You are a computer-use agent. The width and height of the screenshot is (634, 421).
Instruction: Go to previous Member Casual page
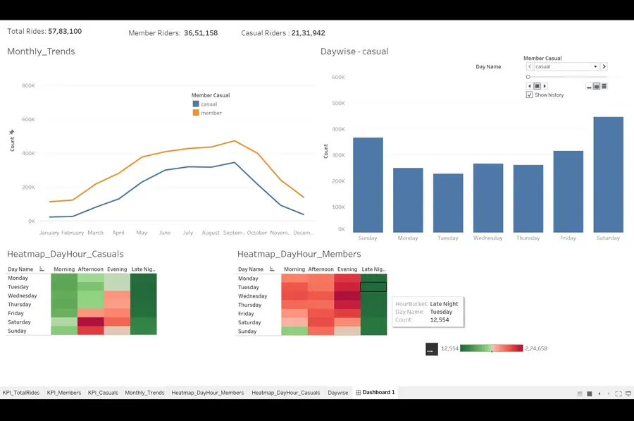(530, 66)
